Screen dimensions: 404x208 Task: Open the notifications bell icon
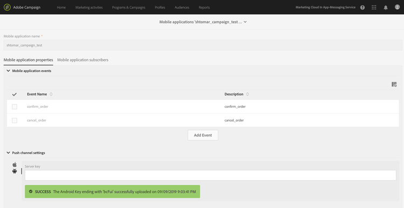[x=386, y=8]
